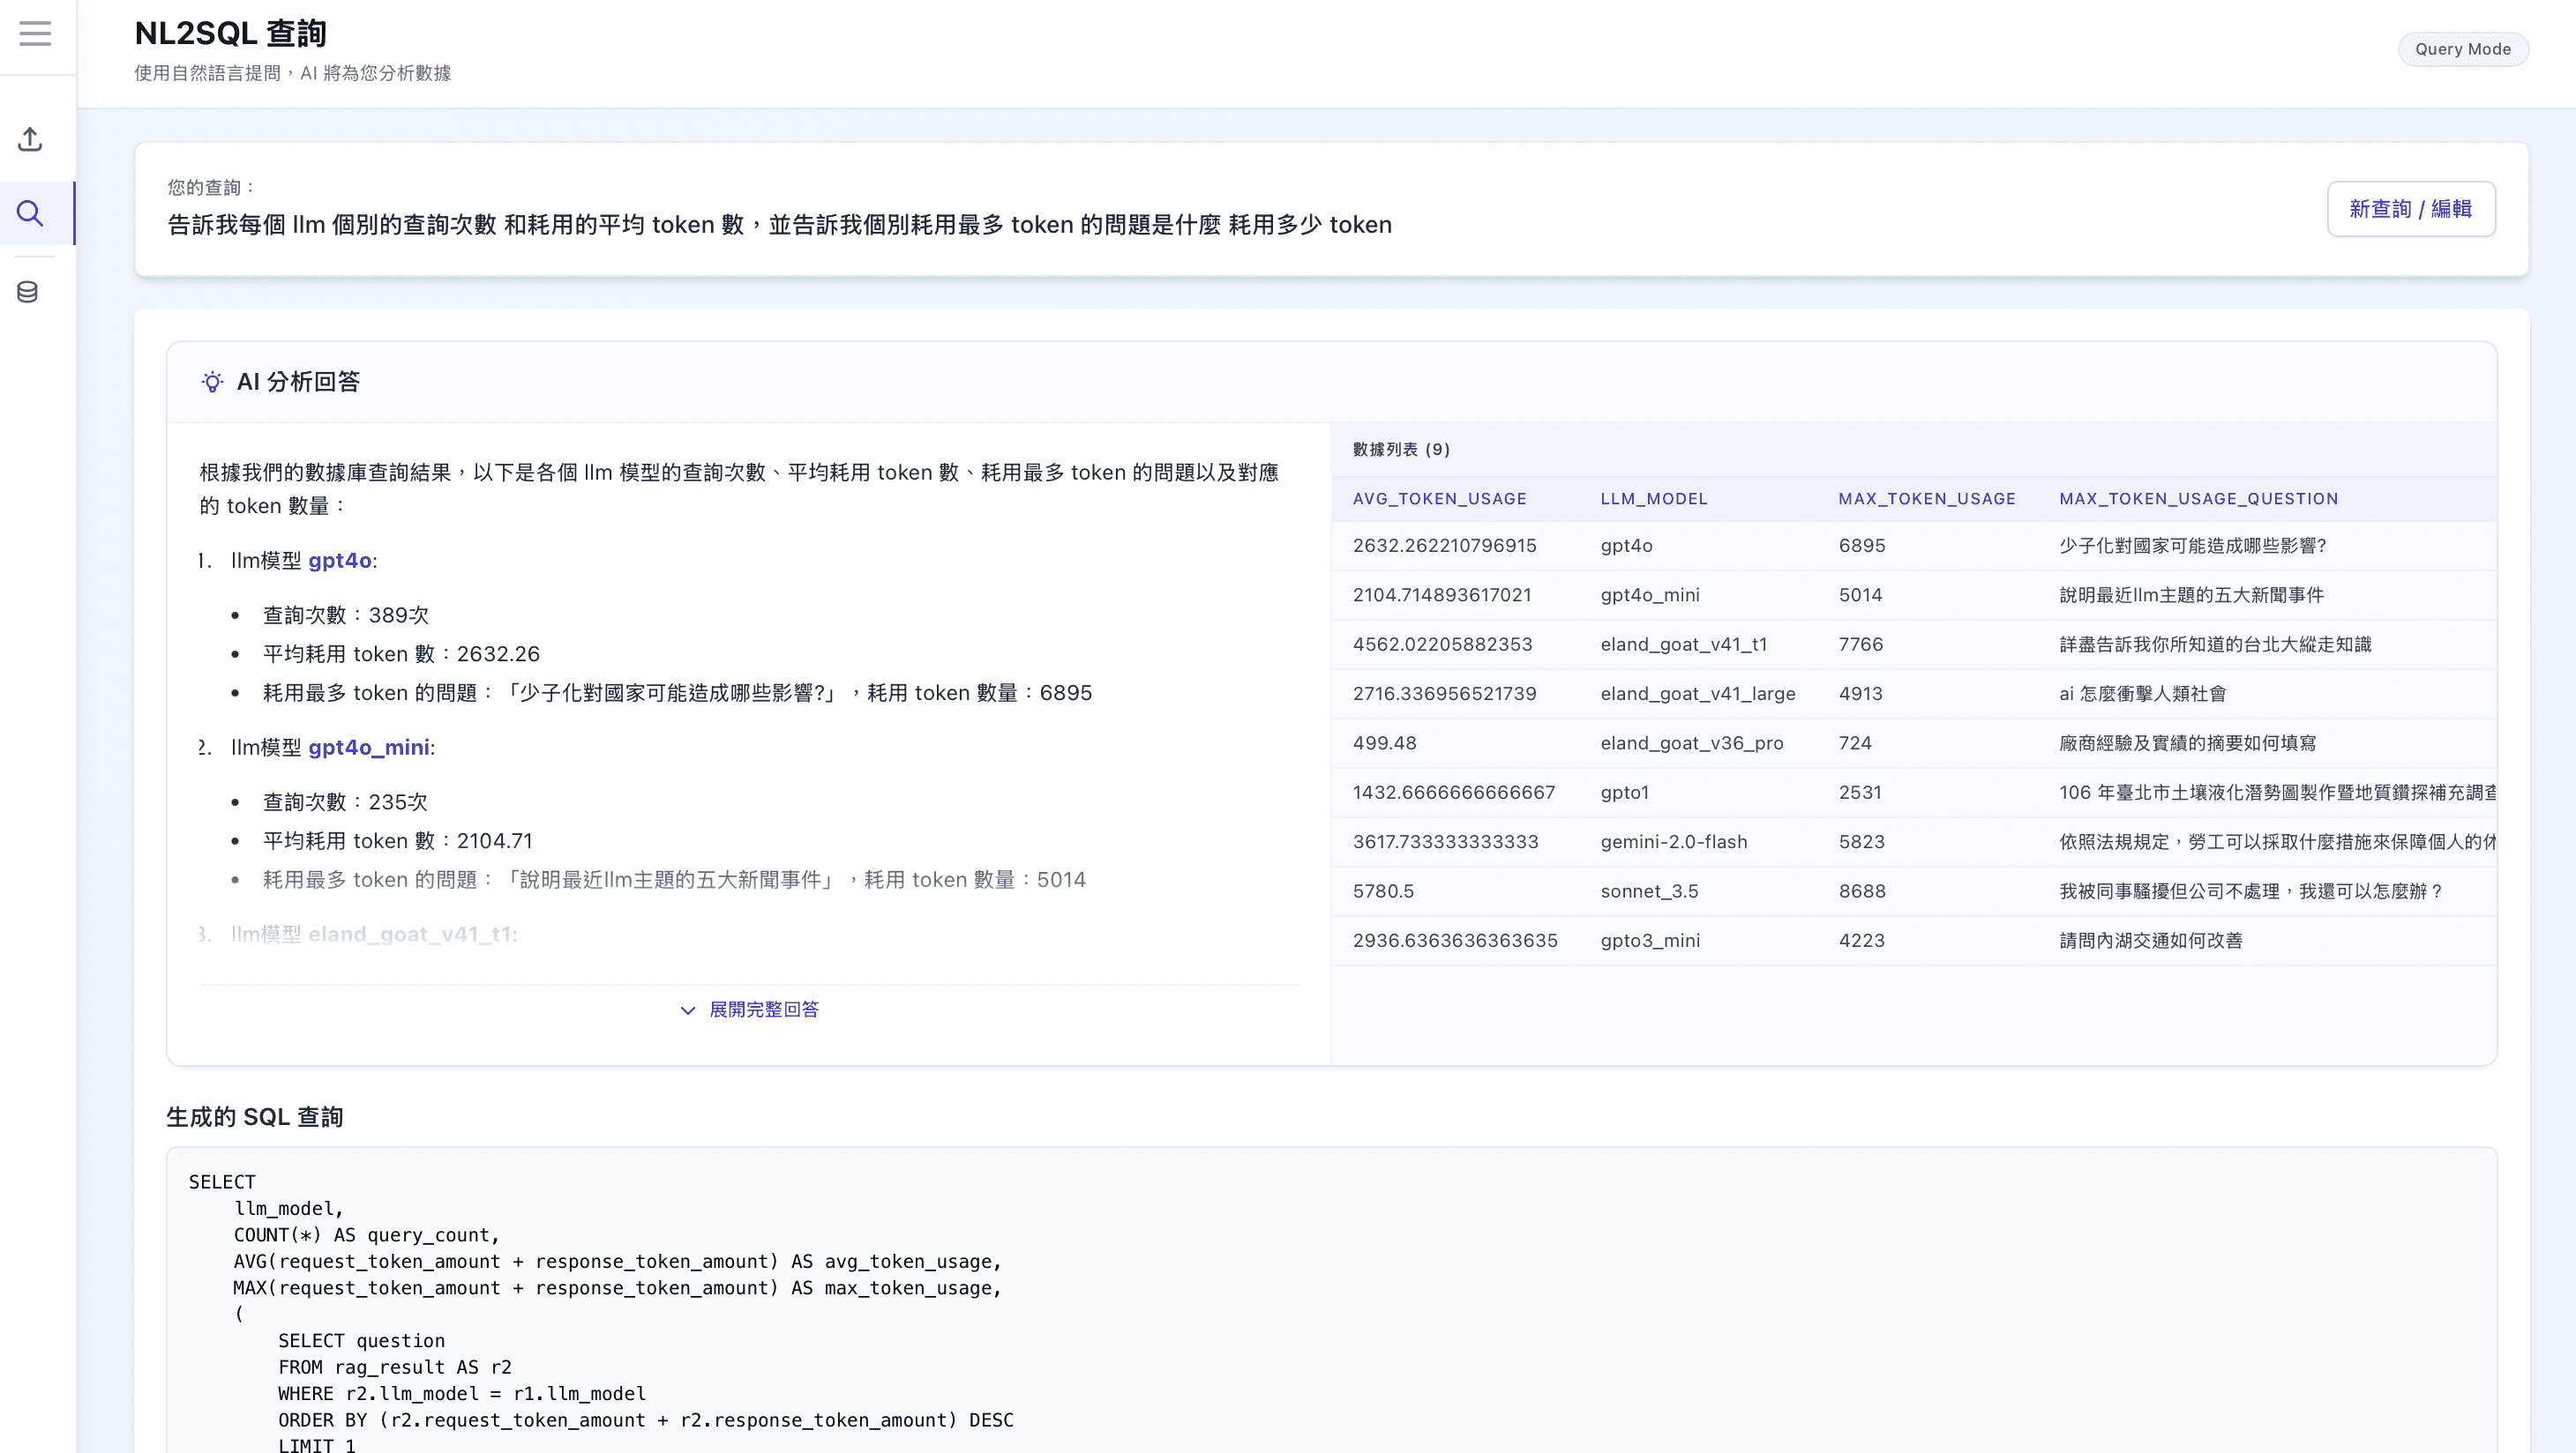The height and width of the screenshot is (1453, 2576).
Task: Click the chevron next to 展開完整回答
Action: (688, 1010)
